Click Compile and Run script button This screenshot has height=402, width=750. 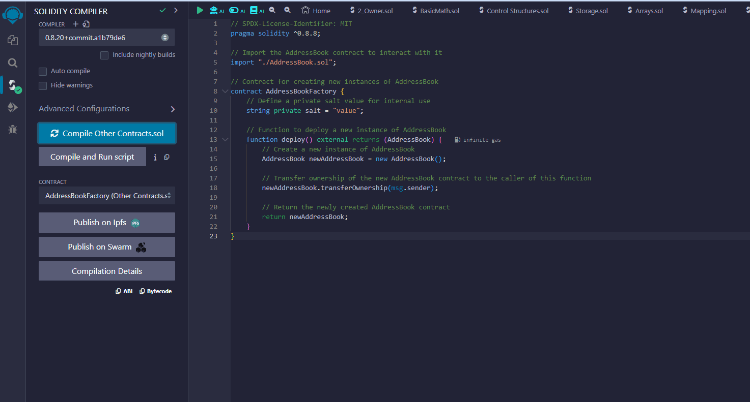[x=92, y=157]
